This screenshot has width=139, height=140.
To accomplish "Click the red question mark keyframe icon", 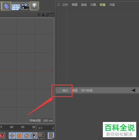I will click(x=2, y=136).
